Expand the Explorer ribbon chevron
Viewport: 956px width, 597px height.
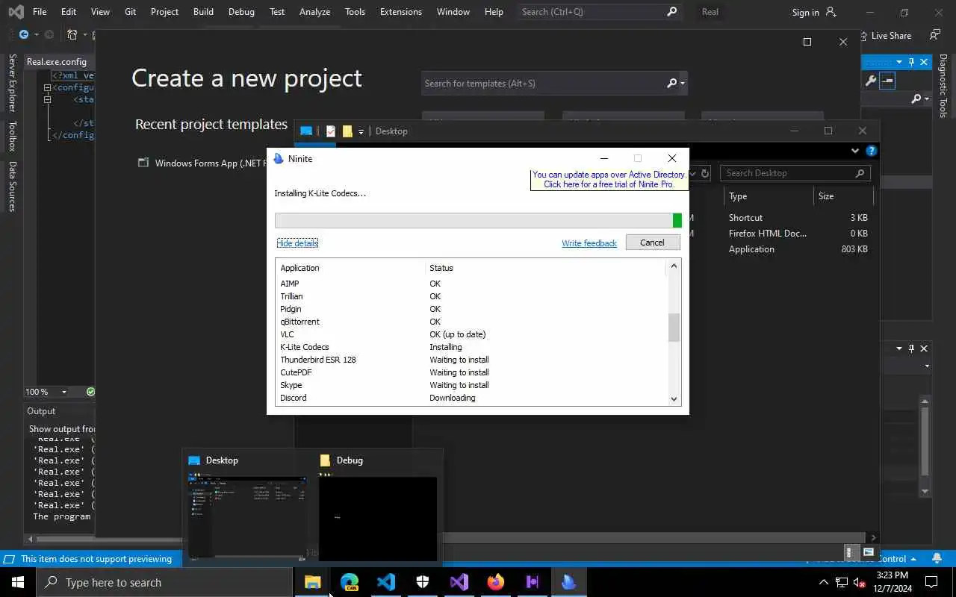[855, 151]
